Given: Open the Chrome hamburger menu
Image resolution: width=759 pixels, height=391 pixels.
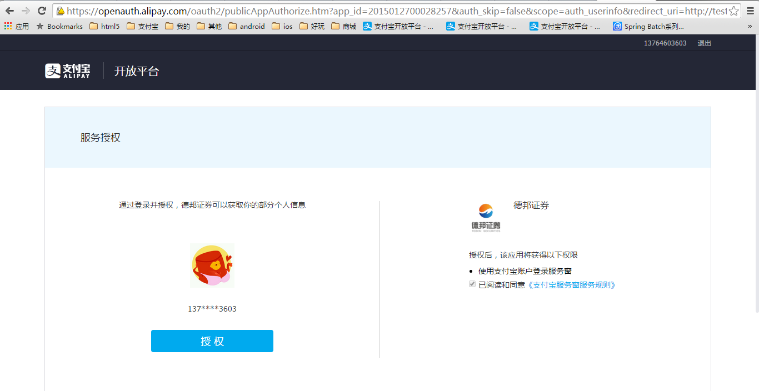Looking at the screenshot, I should 750,11.
